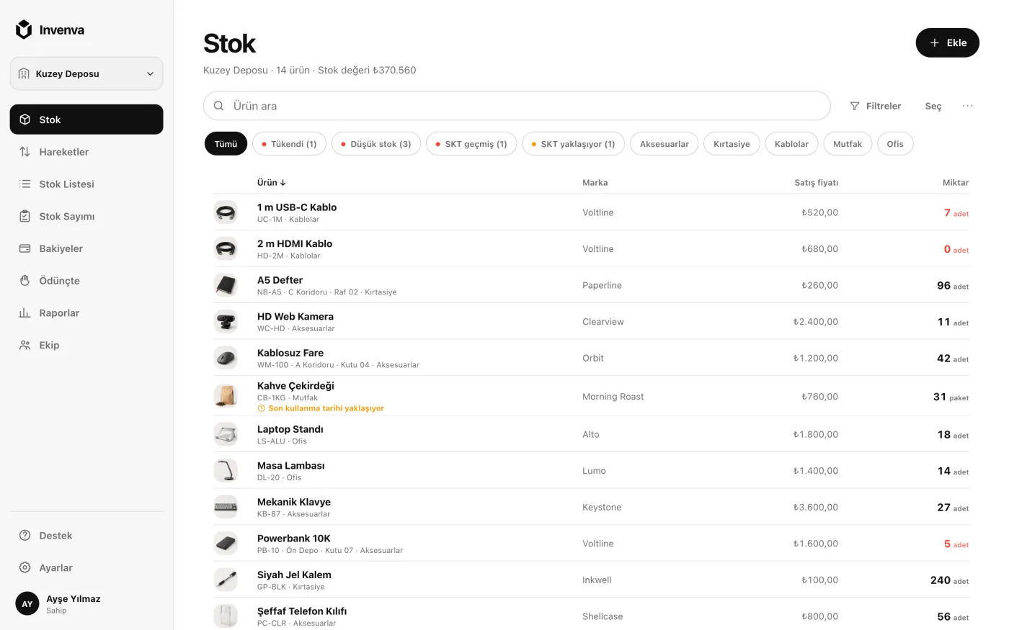
Task: Click the Ekip people icon
Action: pyautogui.click(x=25, y=345)
